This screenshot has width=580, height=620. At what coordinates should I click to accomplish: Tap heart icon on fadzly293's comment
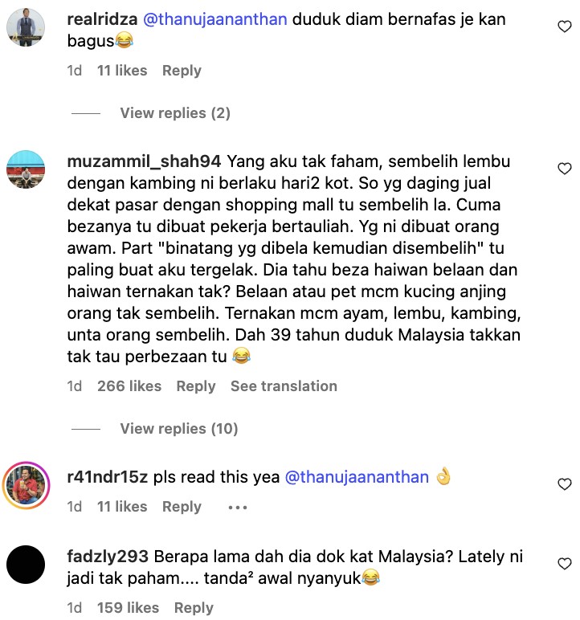click(565, 564)
